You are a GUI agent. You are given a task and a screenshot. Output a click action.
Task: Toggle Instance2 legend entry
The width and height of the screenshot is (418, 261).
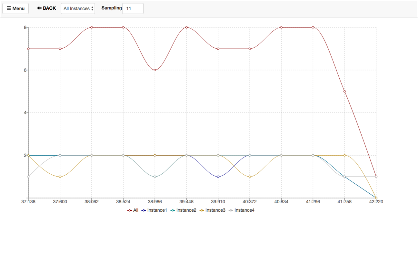coord(183,210)
